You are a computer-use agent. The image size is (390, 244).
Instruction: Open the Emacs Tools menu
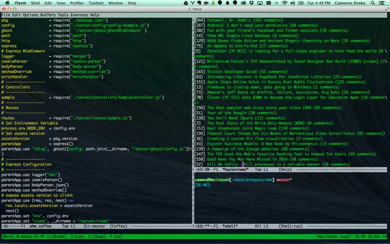pyautogui.click(x=63, y=15)
